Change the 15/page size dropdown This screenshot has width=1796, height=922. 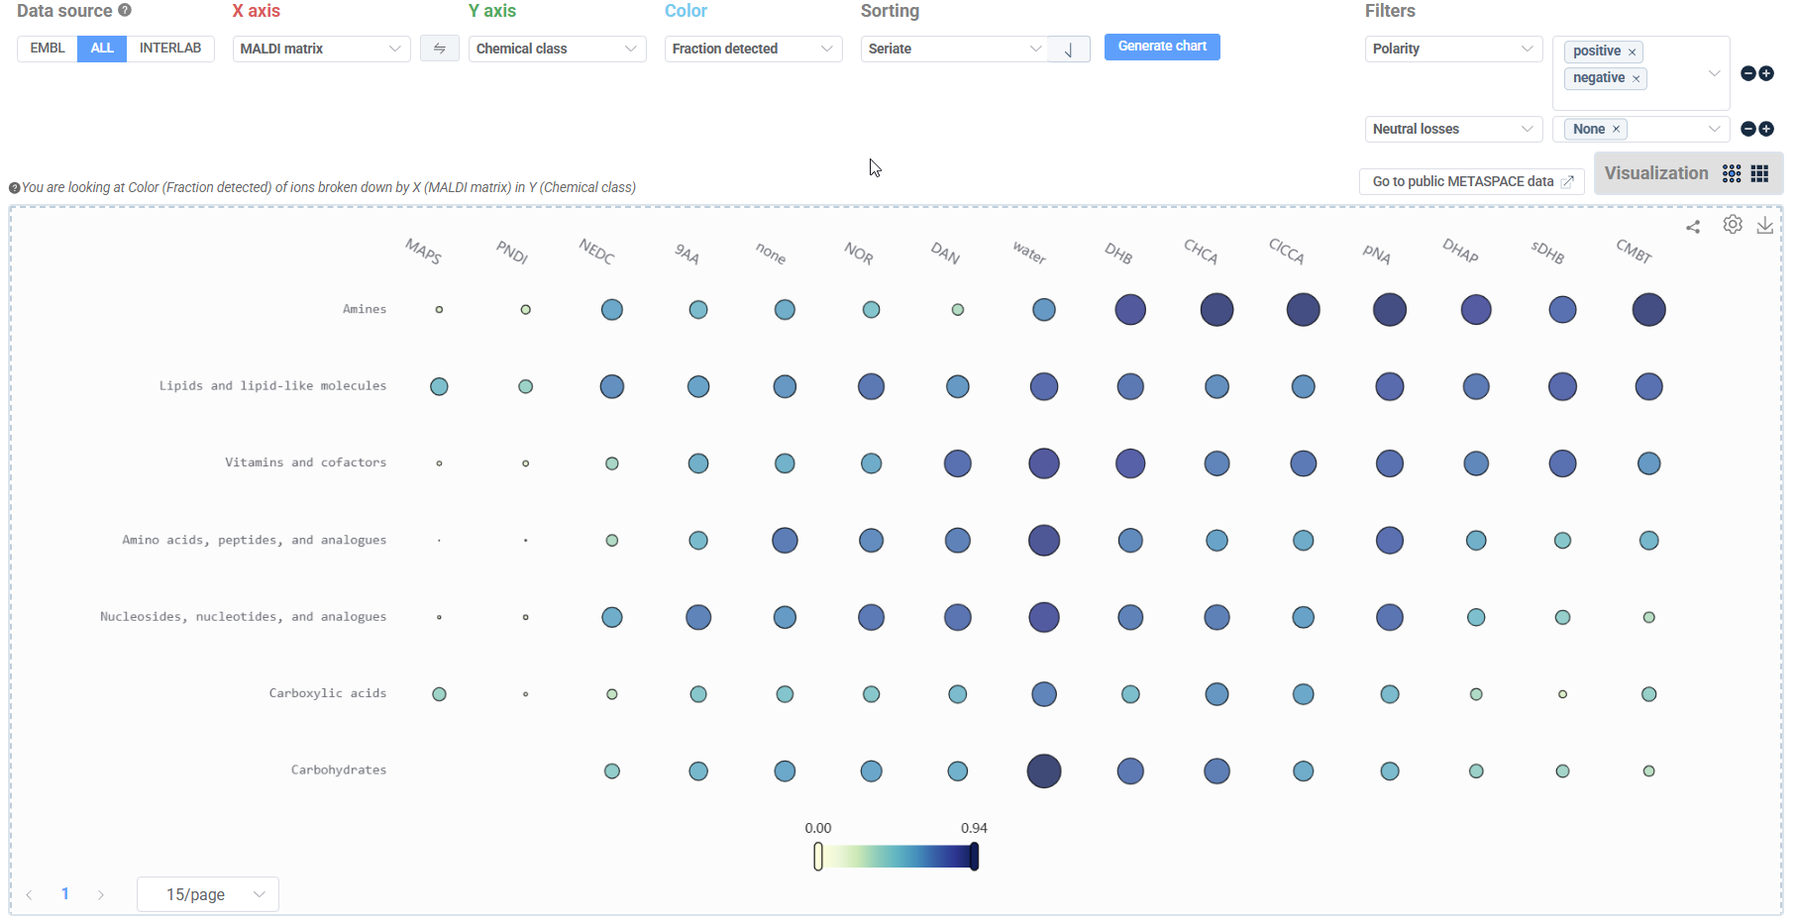pyautogui.click(x=208, y=894)
